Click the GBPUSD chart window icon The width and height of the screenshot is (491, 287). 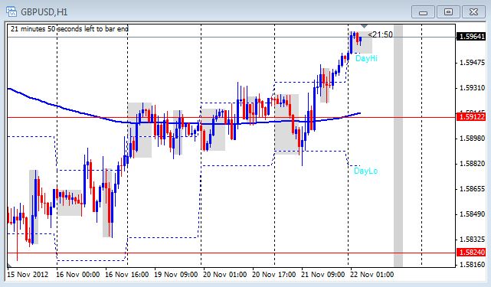pos(11,11)
